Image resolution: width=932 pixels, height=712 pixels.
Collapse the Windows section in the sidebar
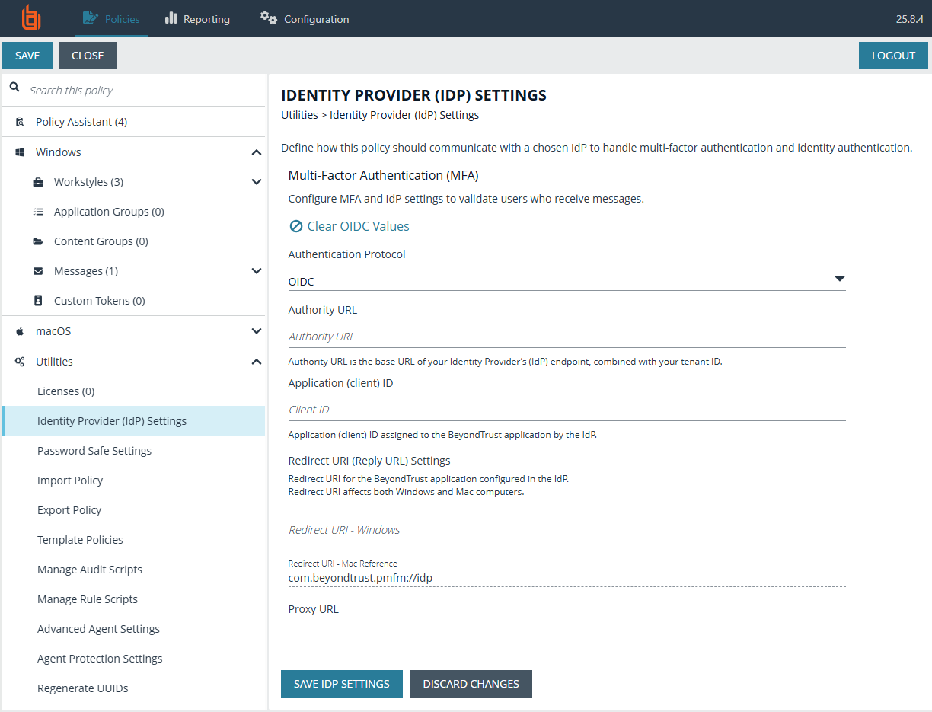[x=257, y=152]
